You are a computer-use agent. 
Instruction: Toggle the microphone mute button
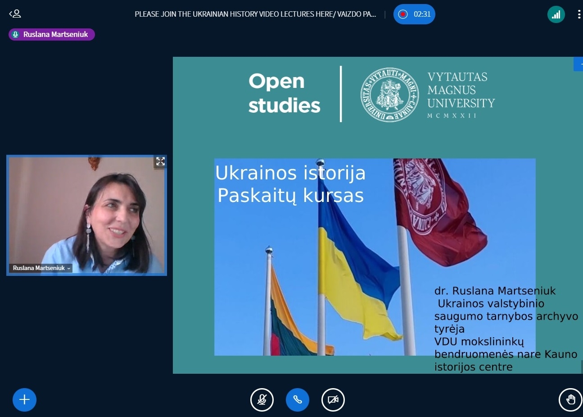point(262,400)
